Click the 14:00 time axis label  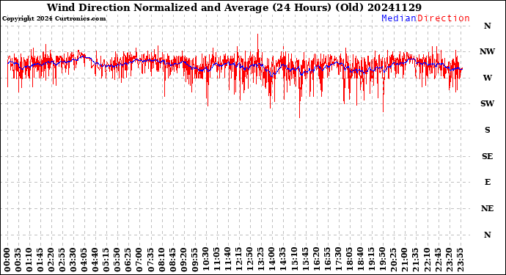point(272,260)
